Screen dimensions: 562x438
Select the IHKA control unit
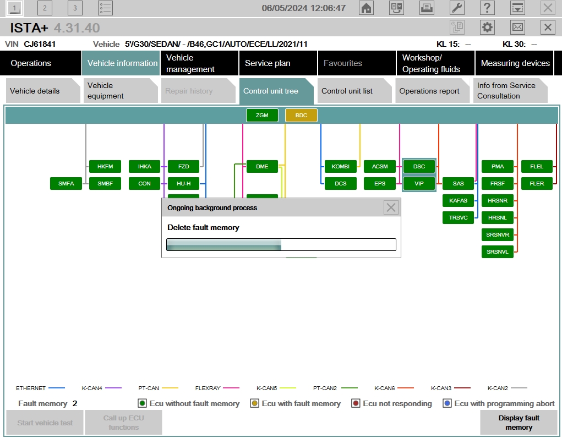(x=144, y=166)
